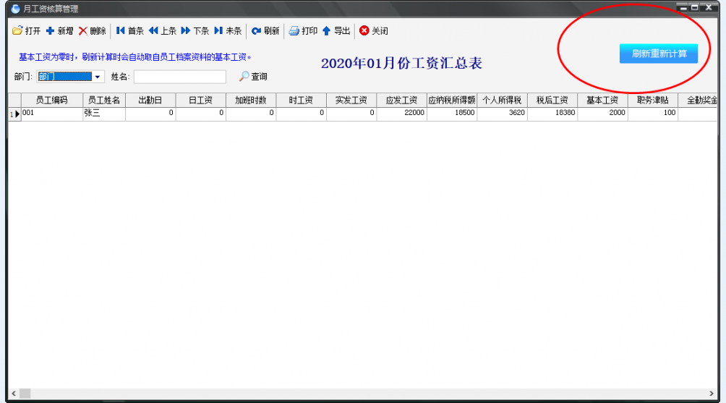This screenshot has width=726, height=403.
Task: Minimize the 月工资核算管理 window
Action: click(683, 7)
